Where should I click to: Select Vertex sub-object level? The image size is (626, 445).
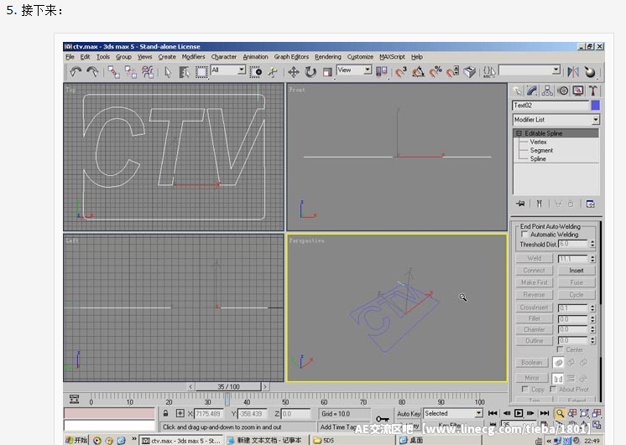click(x=538, y=142)
